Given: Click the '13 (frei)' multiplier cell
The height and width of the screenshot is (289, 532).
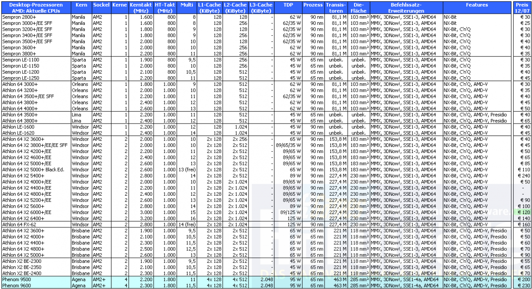Looking at the screenshot, I should coord(187,170).
